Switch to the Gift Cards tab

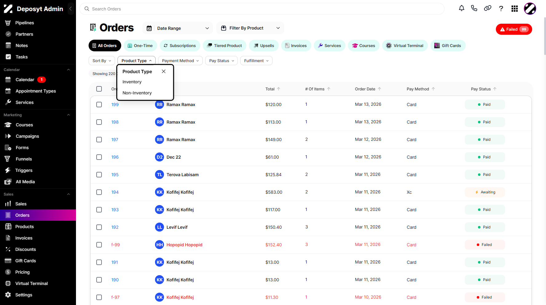point(448,46)
